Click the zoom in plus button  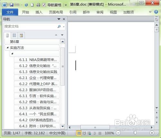[x=152, y=133]
